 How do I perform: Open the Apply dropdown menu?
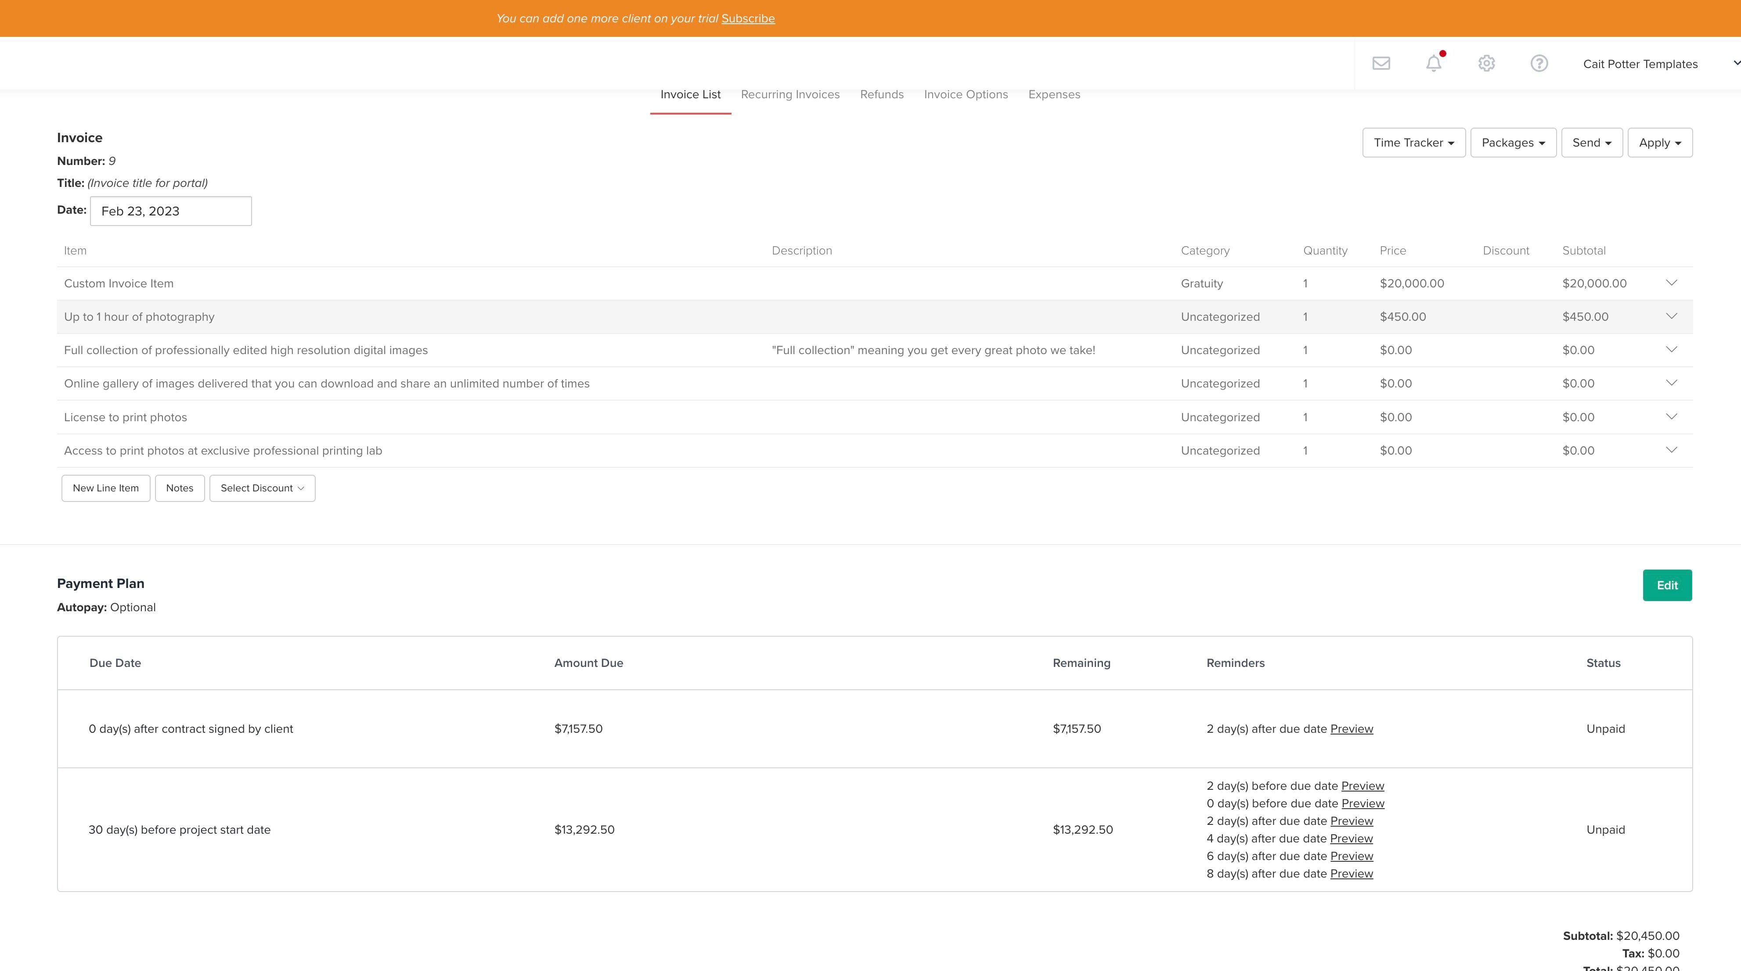point(1659,143)
